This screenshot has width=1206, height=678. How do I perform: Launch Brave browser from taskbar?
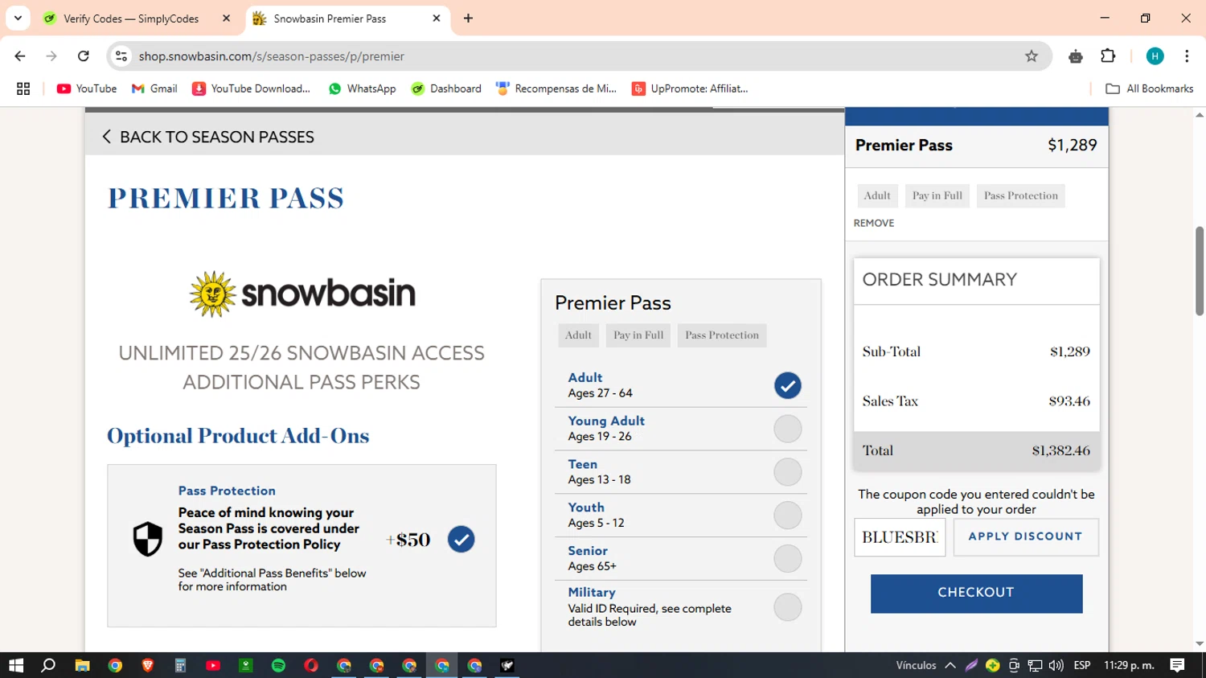148,665
